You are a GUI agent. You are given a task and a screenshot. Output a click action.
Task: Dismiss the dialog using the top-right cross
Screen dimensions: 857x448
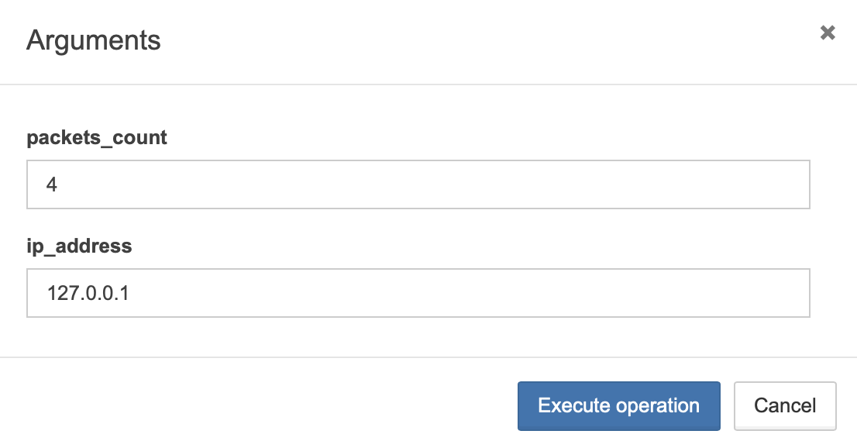828,33
